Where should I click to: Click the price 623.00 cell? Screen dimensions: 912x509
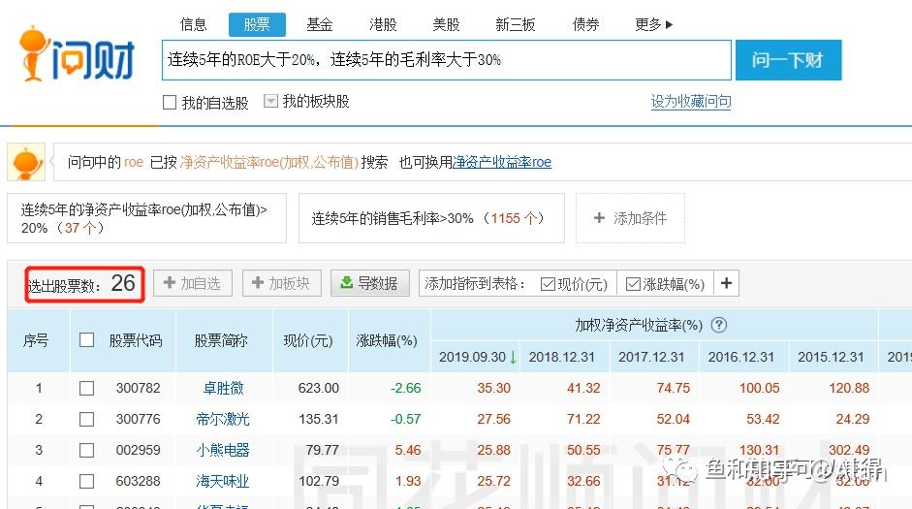pos(318,388)
